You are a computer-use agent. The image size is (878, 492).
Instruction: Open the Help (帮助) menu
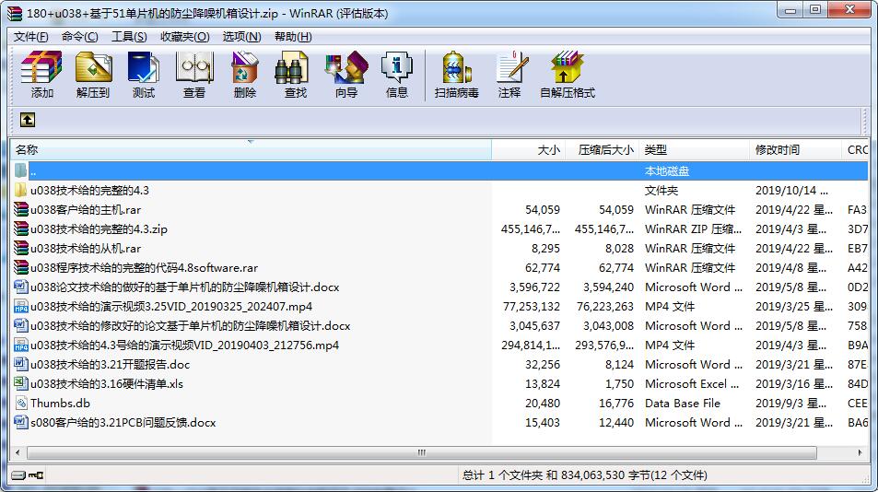(293, 36)
